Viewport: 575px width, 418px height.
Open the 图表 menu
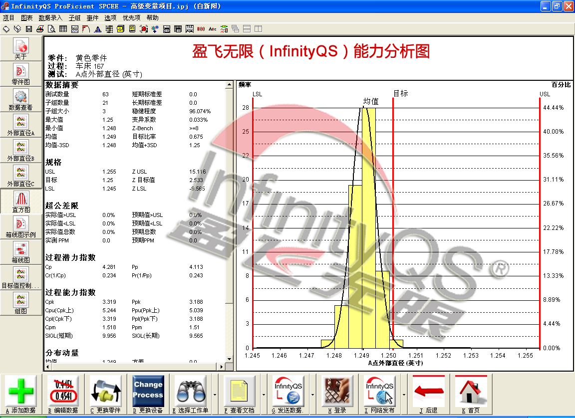[26, 17]
